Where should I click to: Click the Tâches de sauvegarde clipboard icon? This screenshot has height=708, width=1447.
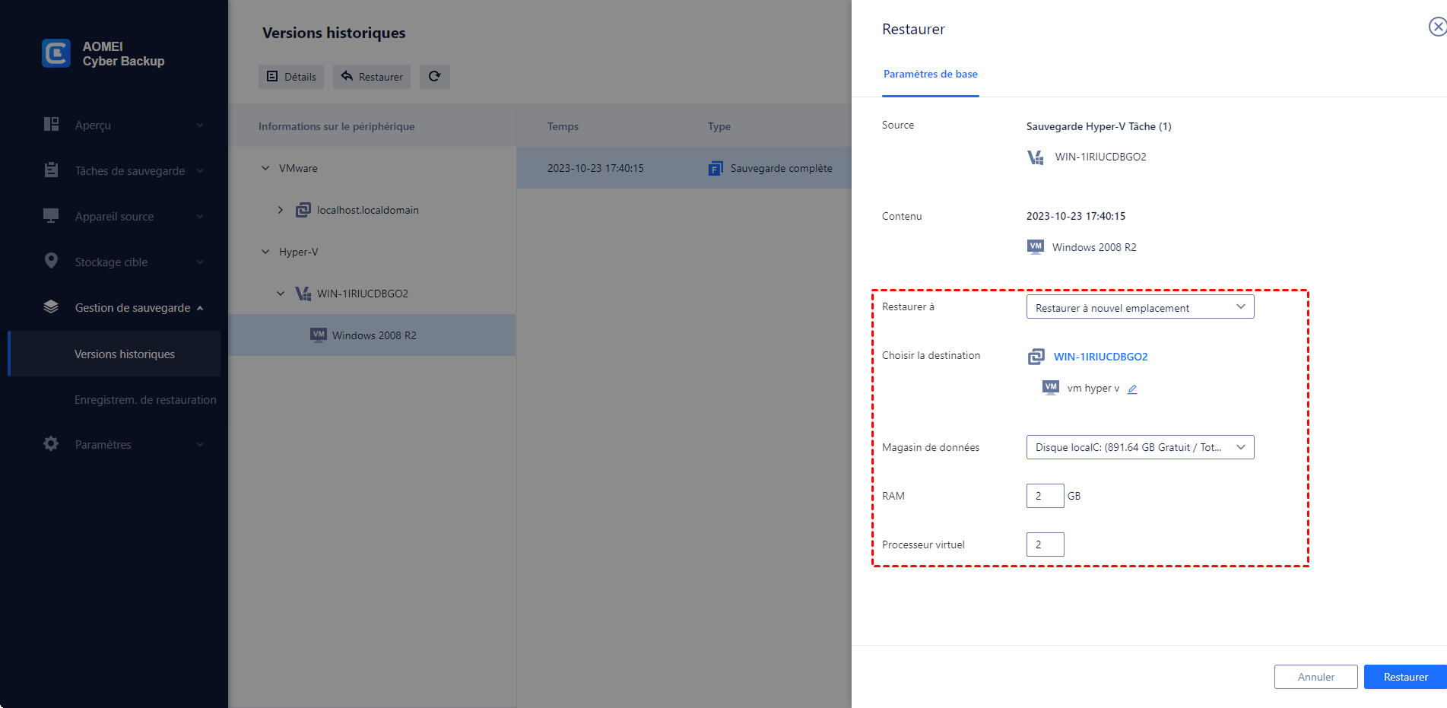coord(51,170)
